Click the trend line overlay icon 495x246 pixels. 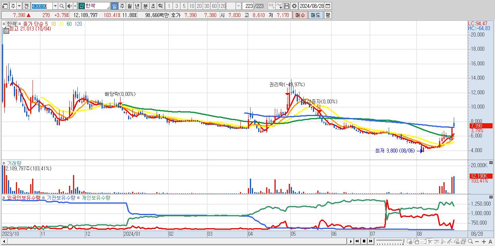tap(437, 241)
